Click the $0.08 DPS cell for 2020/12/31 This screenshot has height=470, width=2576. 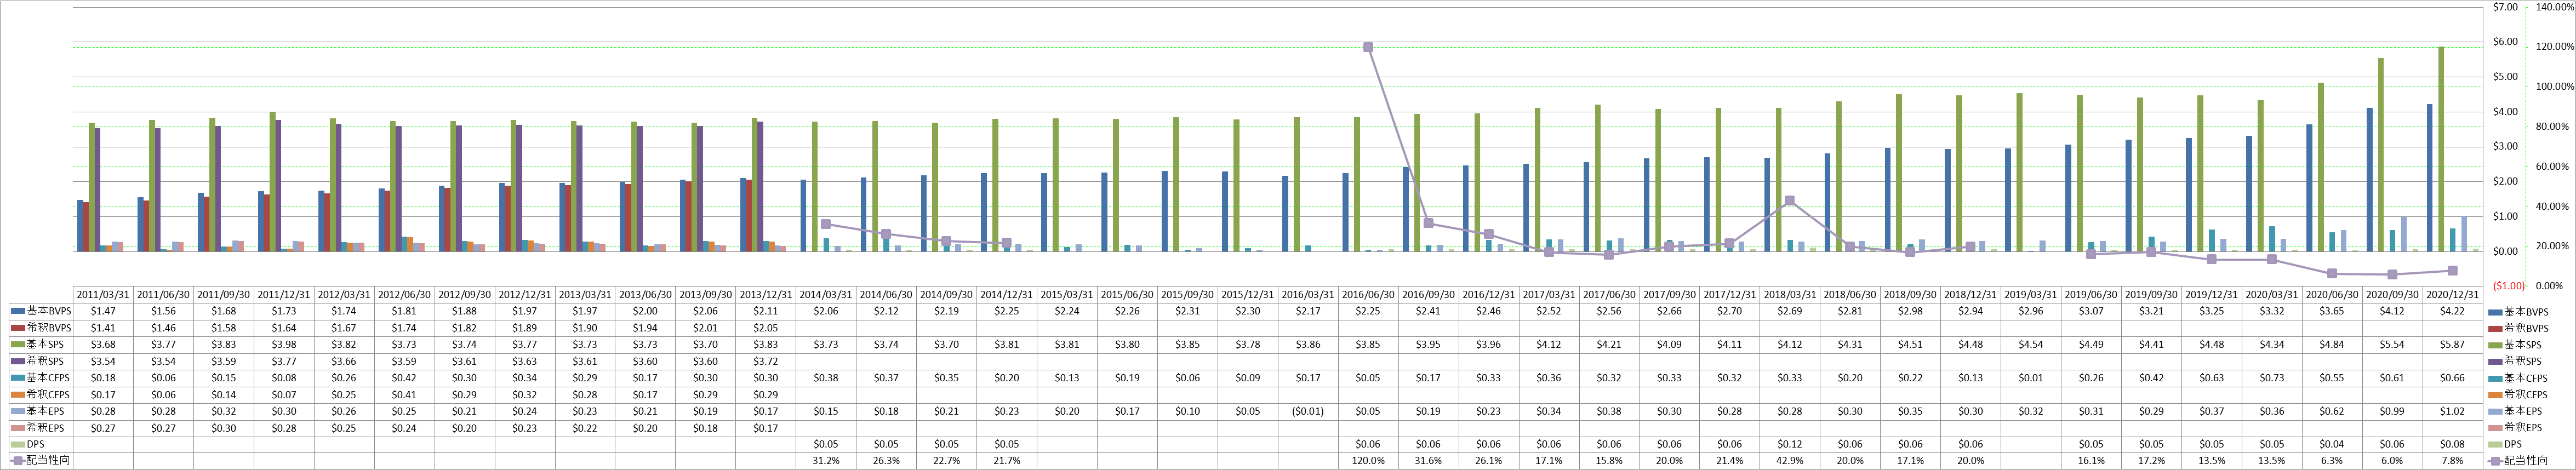(2452, 444)
